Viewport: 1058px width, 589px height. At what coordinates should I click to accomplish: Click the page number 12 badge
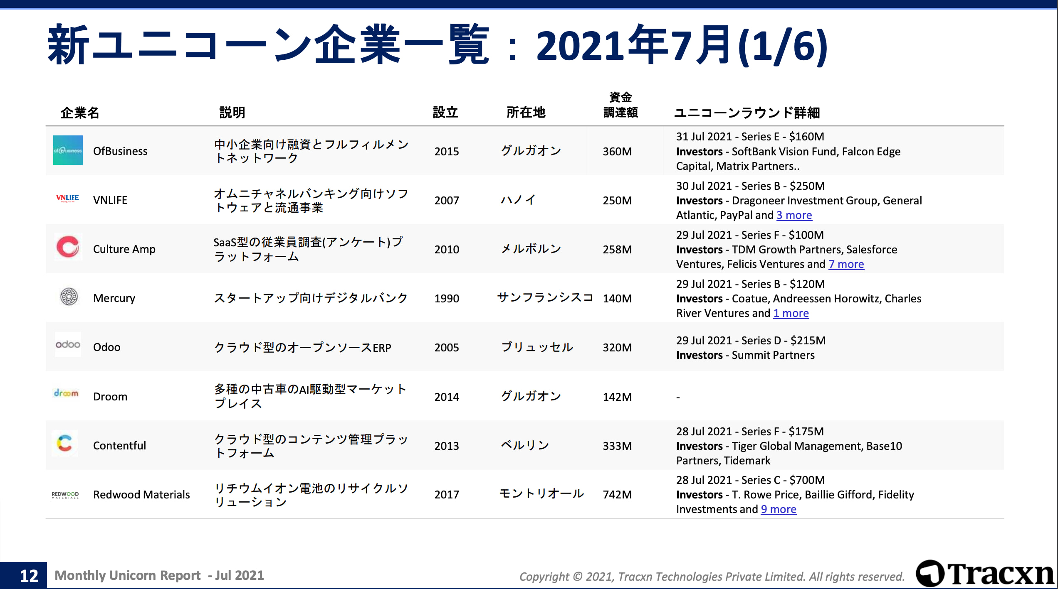(x=29, y=575)
